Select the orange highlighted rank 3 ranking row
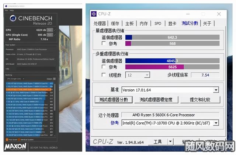Image resolution: width=236 pixels, height=155 pixels. tap(29, 90)
